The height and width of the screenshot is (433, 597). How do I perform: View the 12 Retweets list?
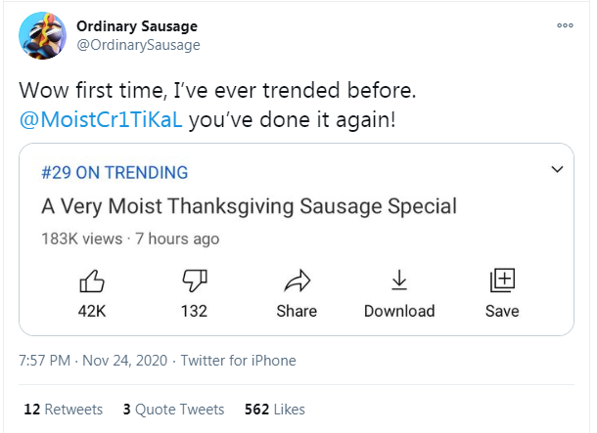(x=64, y=410)
